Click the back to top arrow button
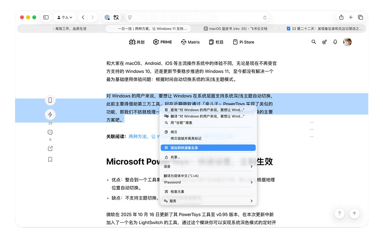Screen dimensions: 383x247 (x=354, y=213)
